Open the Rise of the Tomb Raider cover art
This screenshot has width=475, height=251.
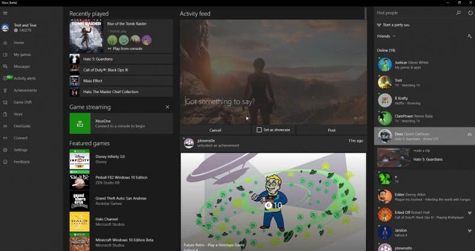click(x=87, y=36)
